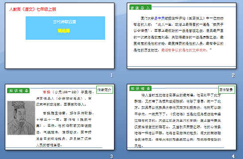
Task: Click the boxed 写作背景 label
Action: pyautogui.click(x=227, y=90)
